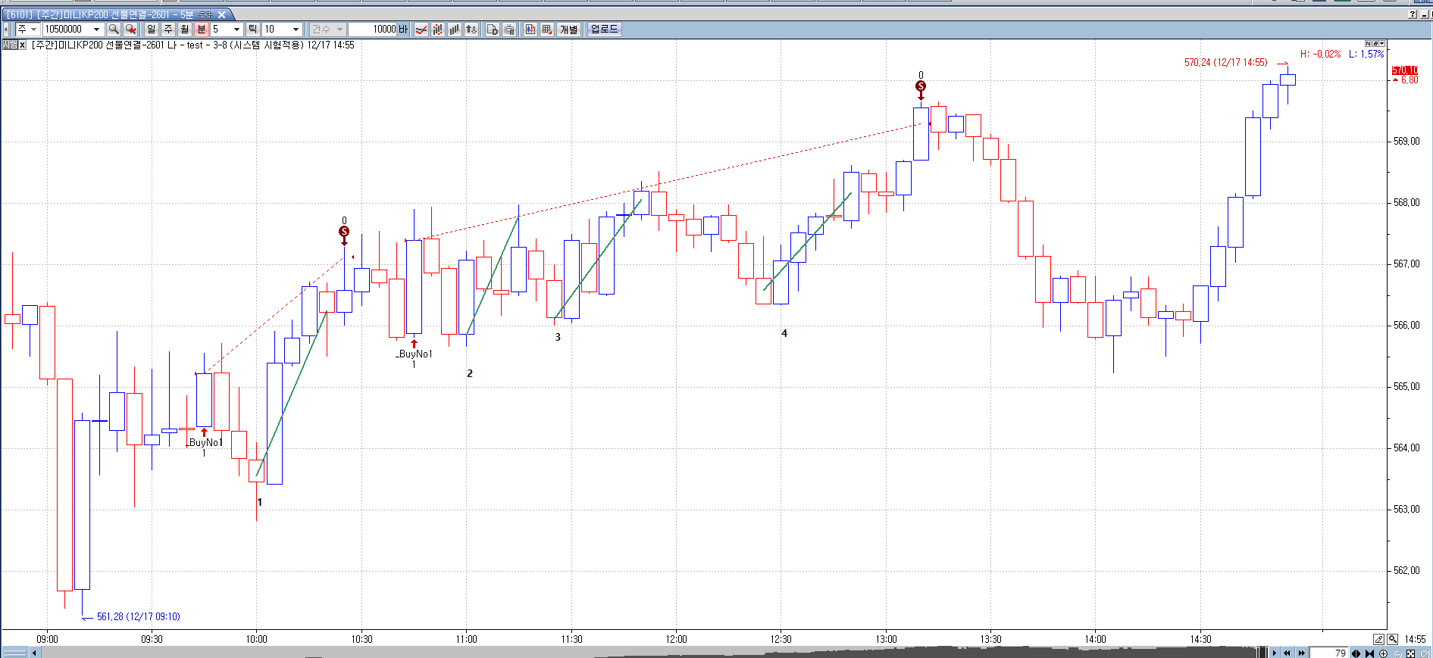
Task: Click the magnifier search icon beside code field
Action: click(114, 30)
